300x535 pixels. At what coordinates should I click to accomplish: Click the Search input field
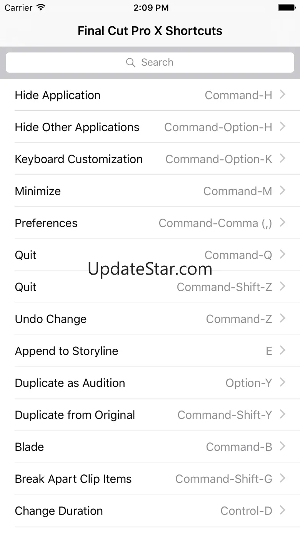(x=150, y=62)
